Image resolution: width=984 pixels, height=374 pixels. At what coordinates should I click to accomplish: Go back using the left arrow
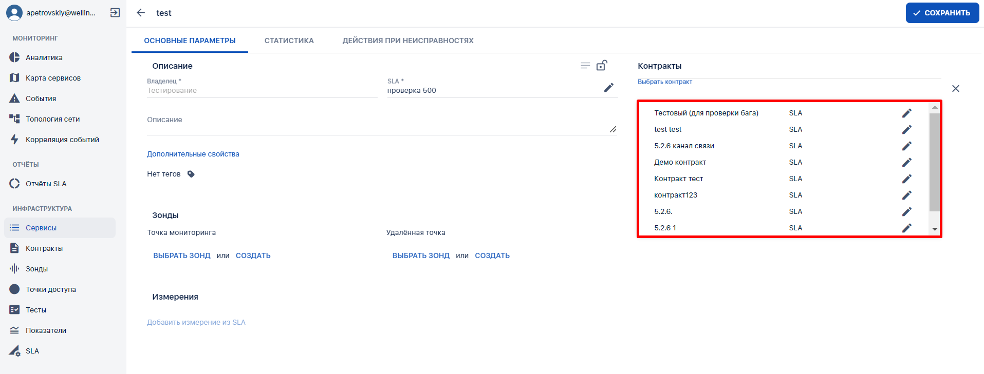[x=141, y=13]
